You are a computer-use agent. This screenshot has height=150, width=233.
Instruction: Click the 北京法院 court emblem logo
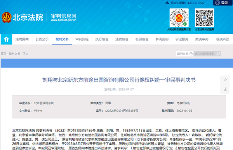(x=6, y=17)
